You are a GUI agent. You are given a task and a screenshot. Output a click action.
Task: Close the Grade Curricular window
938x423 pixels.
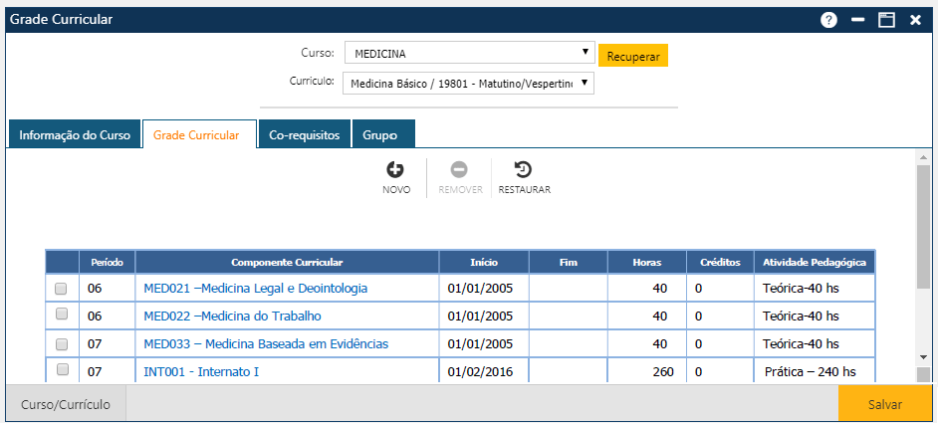pos(915,20)
